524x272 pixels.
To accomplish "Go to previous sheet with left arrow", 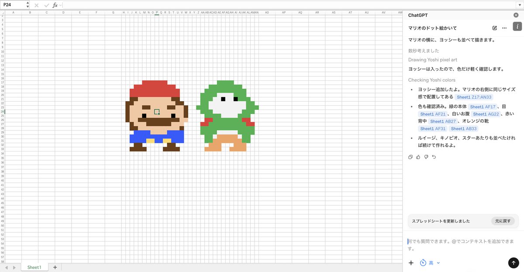I will (x=7, y=267).
